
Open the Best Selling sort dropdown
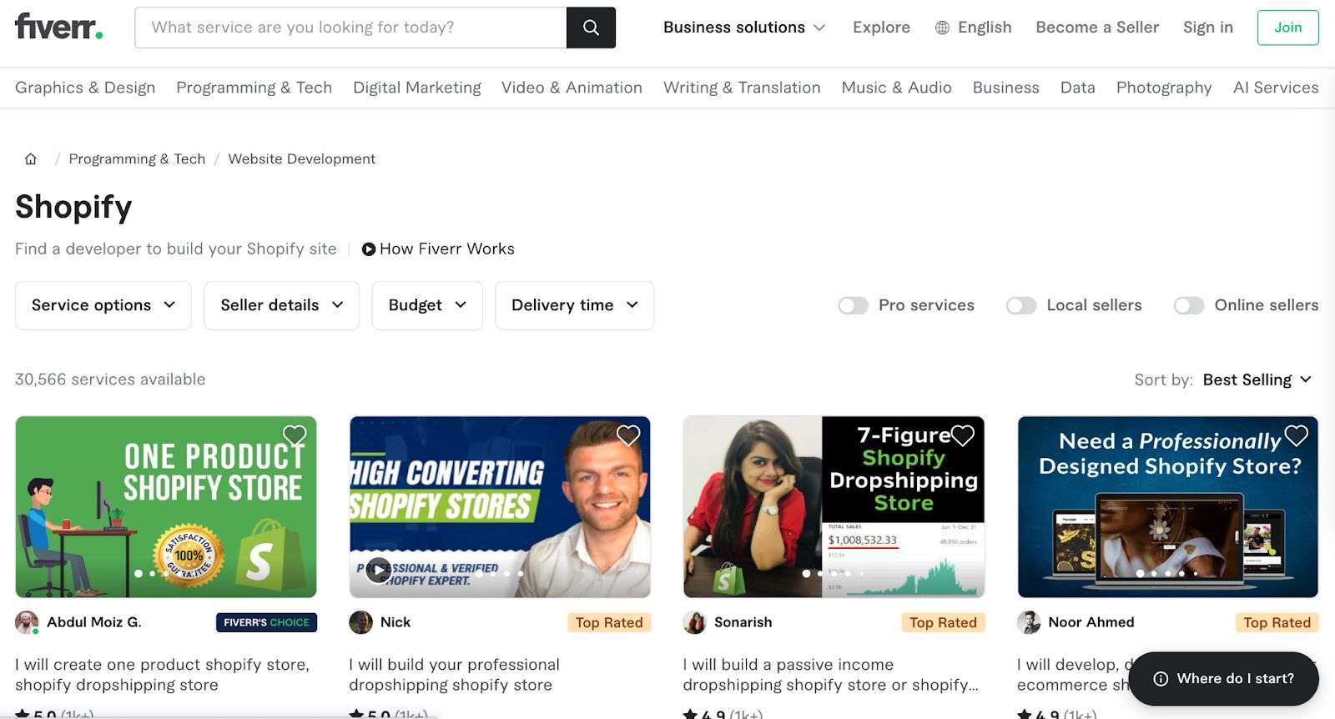[1257, 380]
